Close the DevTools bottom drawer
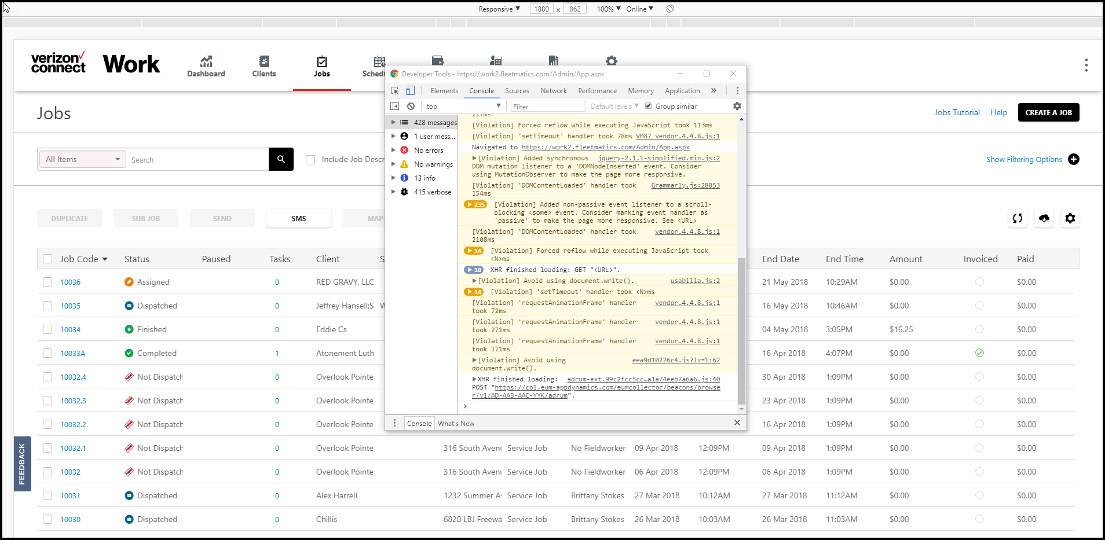Viewport: 1105px width, 540px height. 737,423
